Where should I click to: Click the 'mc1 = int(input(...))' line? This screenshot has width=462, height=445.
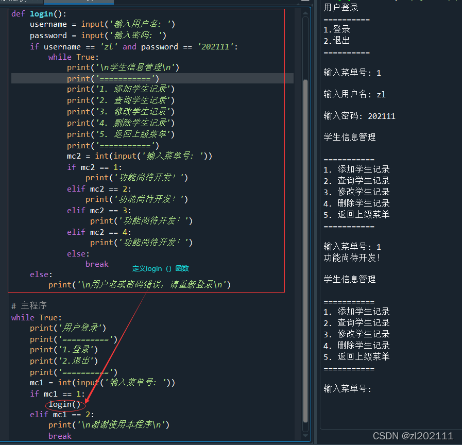[x=102, y=383]
